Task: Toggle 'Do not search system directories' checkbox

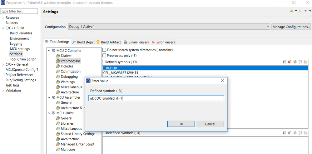Action: [x=104, y=50]
